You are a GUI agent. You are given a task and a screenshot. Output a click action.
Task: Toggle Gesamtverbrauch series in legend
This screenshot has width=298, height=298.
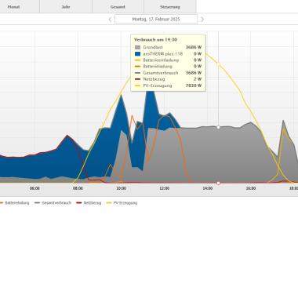53,203
